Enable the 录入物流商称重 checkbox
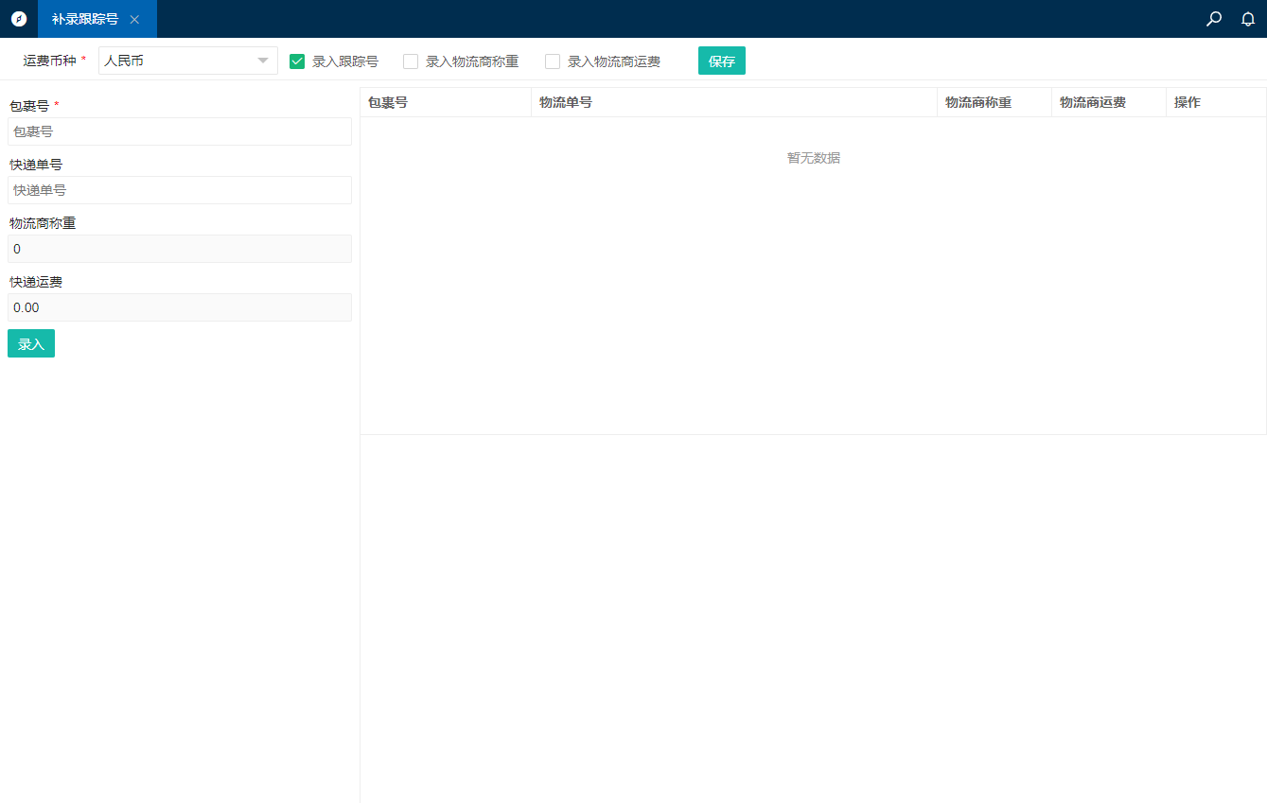1267x803 pixels. click(411, 61)
